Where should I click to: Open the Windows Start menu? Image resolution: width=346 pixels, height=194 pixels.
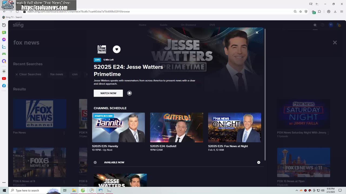pyautogui.click(x=4, y=190)
